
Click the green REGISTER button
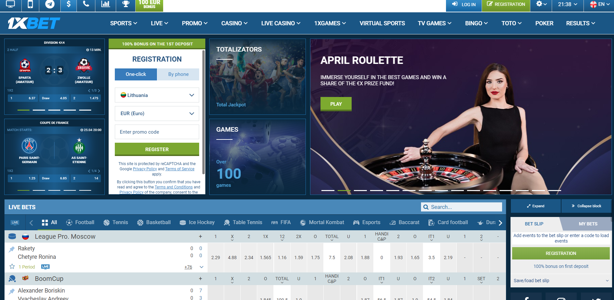point(157,150)
